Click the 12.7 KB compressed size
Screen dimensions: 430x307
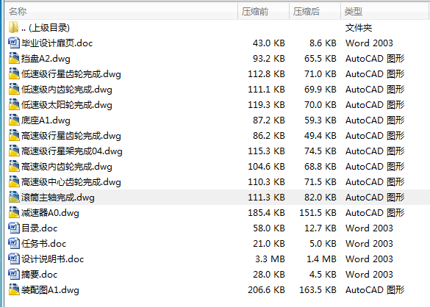pyautogui.click(x=320, y=228)
